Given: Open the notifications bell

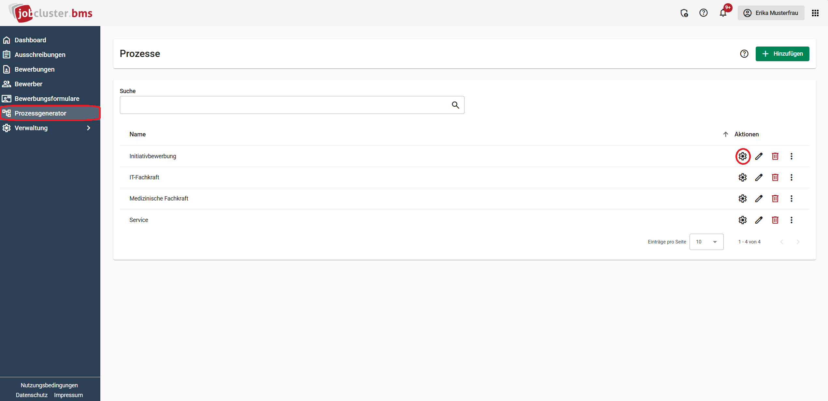Looking at the screenshot, I should [723, 13].
